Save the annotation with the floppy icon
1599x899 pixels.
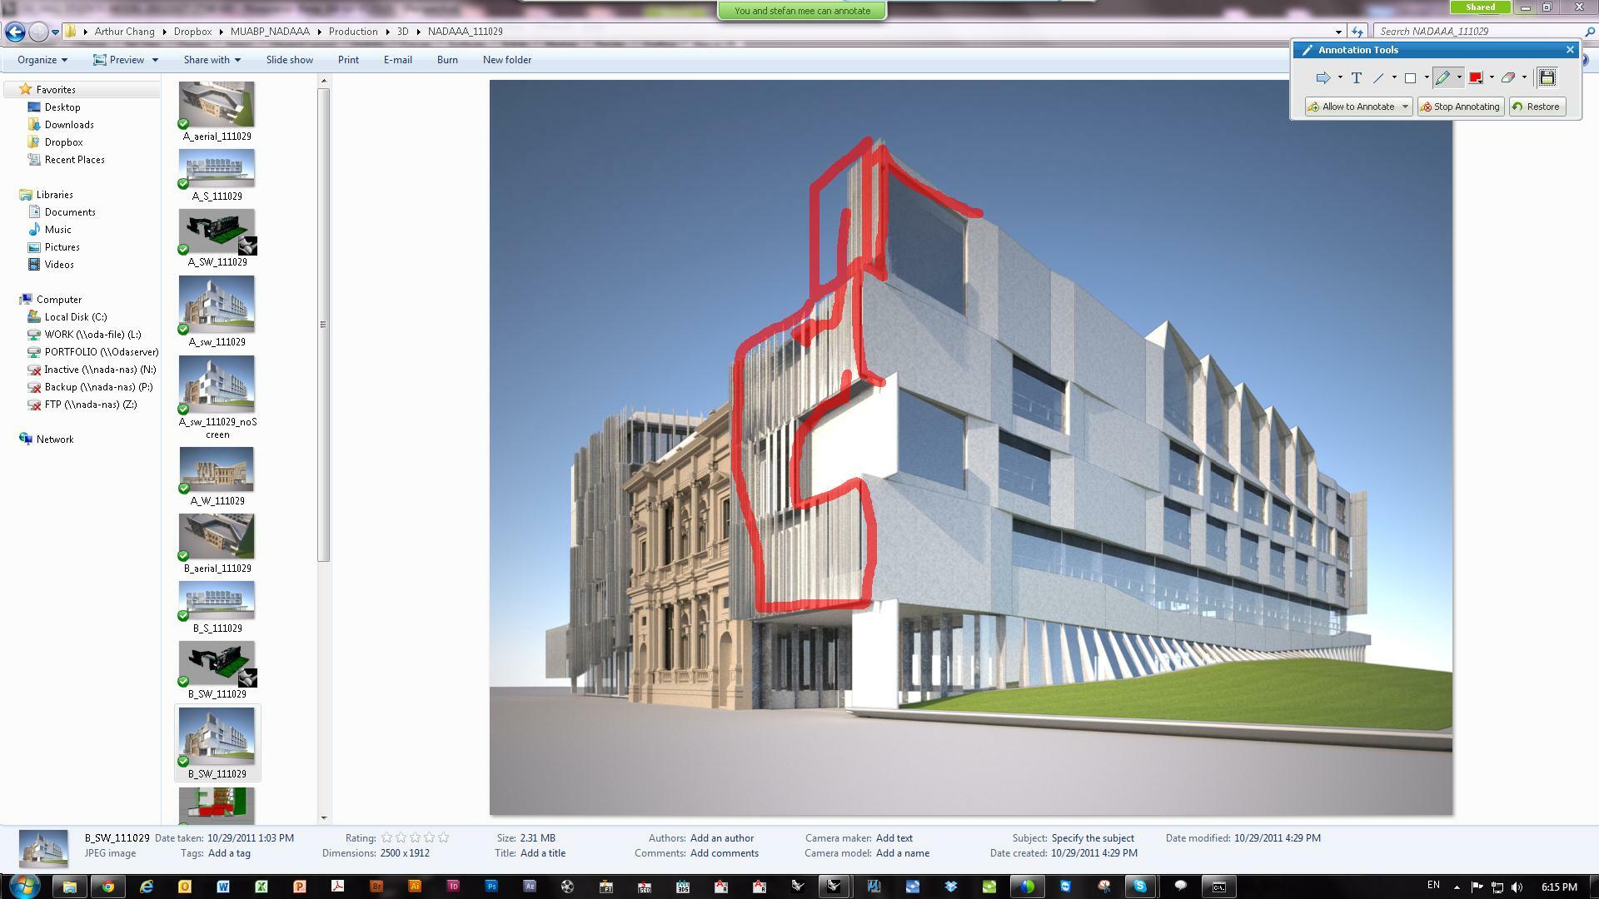1547,77
